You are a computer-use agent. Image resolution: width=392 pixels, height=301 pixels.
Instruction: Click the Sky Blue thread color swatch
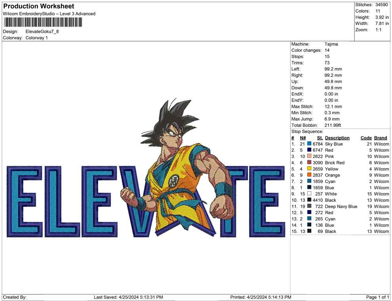coord(309,144)
